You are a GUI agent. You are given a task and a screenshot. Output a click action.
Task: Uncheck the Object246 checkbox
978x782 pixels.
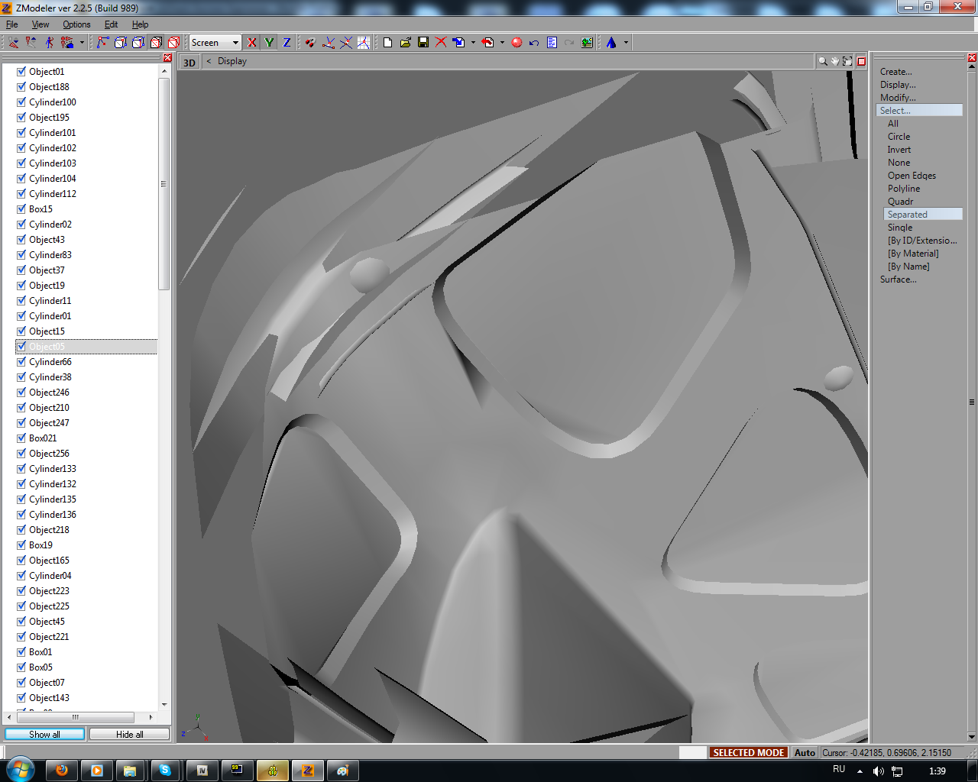[21, 393]
